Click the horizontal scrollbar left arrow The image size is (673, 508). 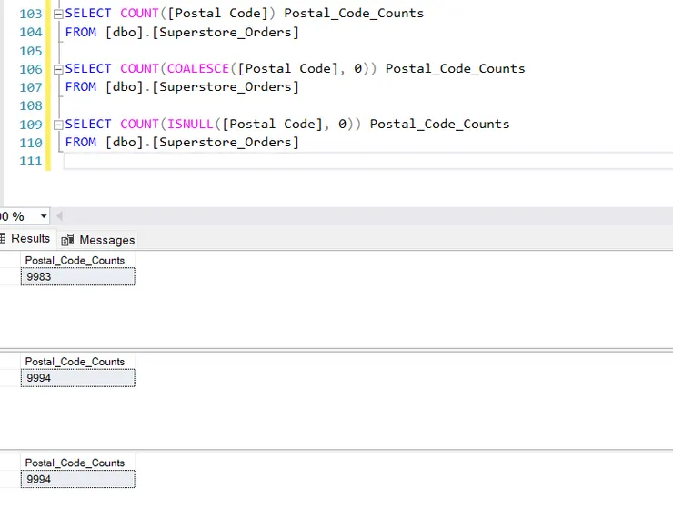point(60,216)
